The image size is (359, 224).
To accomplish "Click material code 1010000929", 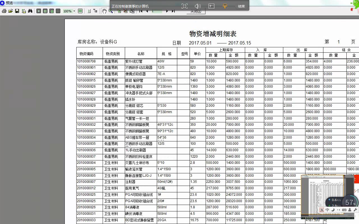I will tap(86, 106).
